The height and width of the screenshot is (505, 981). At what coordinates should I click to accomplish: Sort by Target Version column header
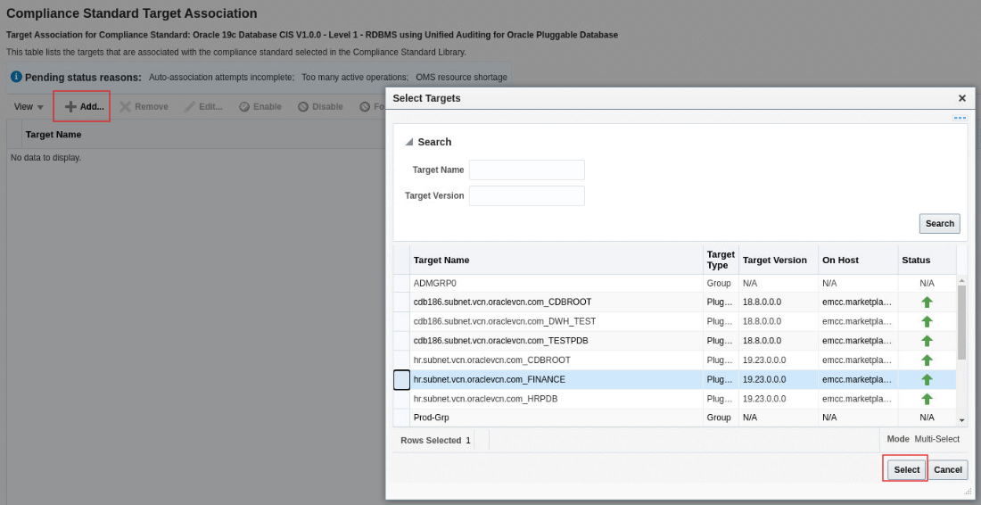774,261
